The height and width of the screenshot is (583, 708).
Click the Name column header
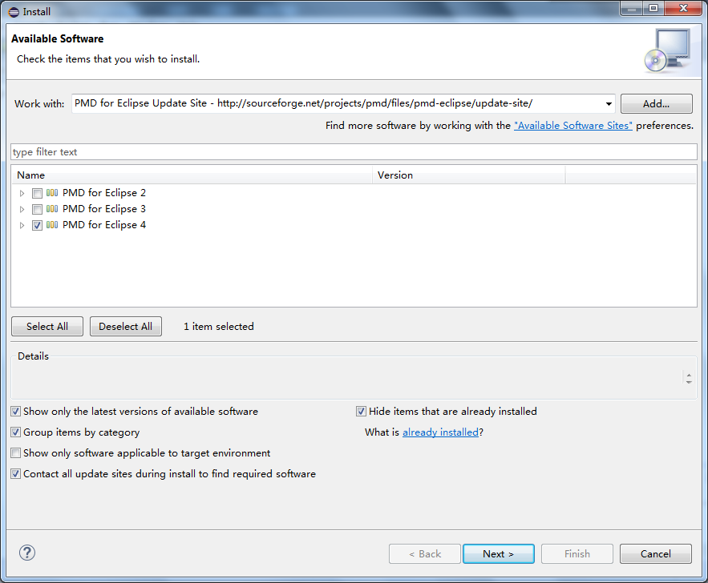tap(192, 175)
